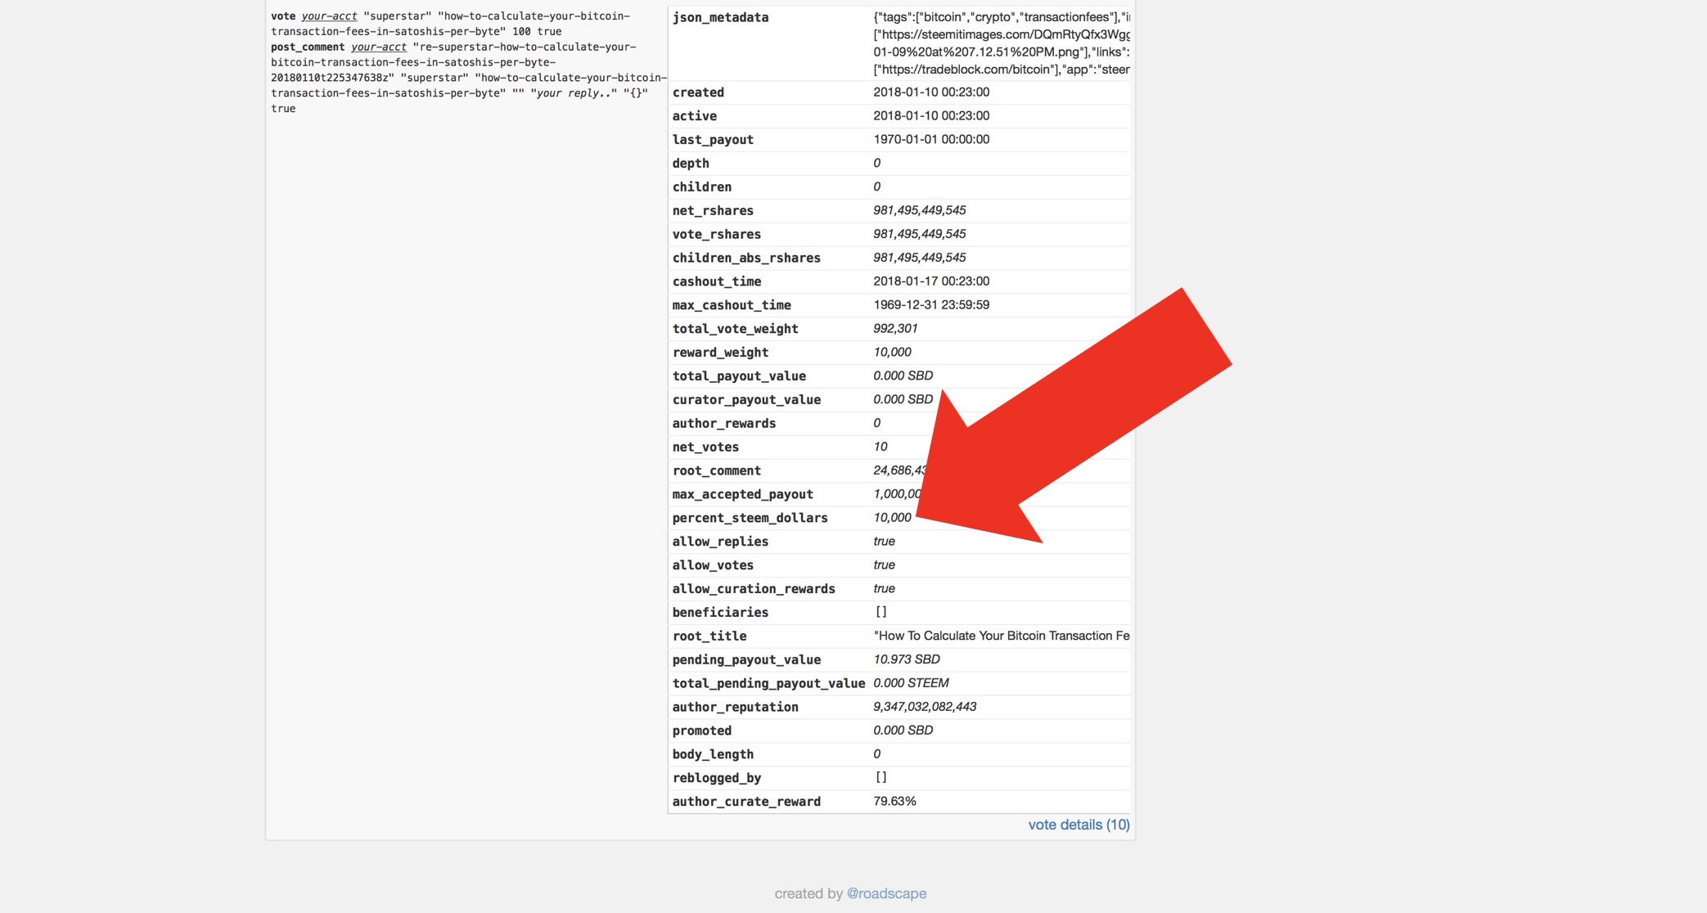Select pending_payout_value 10.973 SBD
1707x913 pixels.
click(x=907, y=659)
